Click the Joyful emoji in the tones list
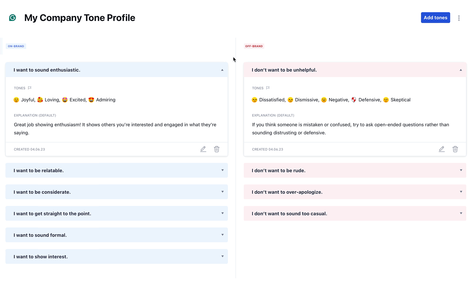Image resolution: width=472 pixels, height=286 pixels. click(x=16, y=100)
